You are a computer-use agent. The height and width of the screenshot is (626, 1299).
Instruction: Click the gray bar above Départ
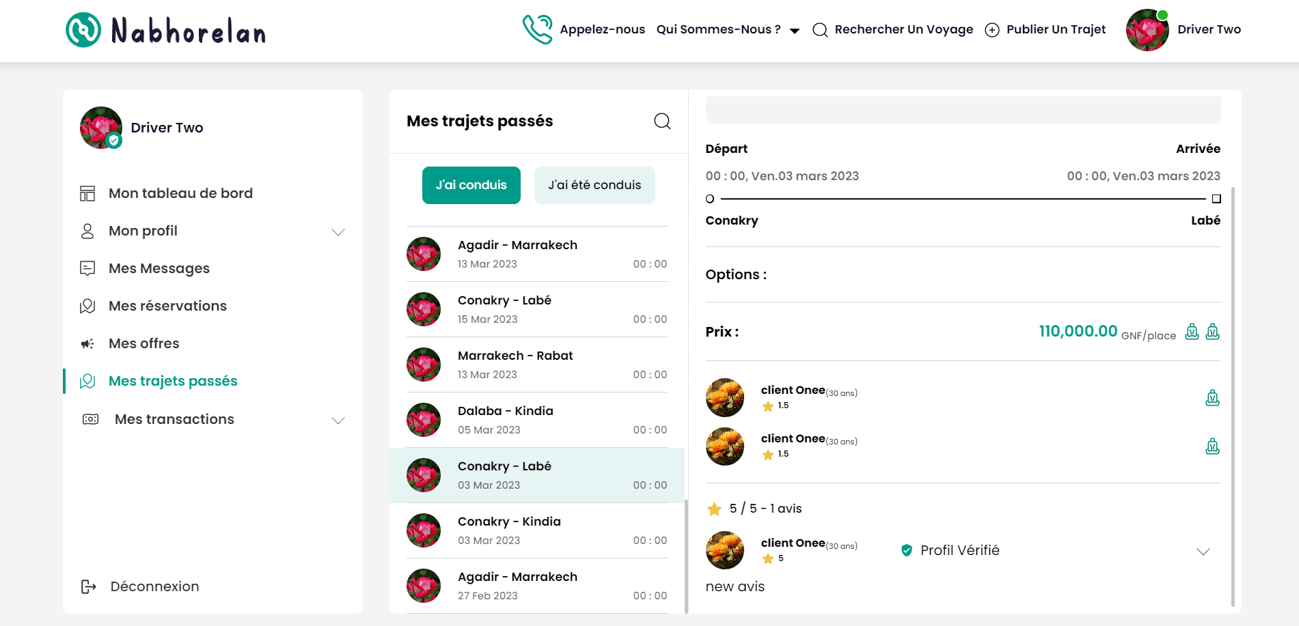click(963, 110)
